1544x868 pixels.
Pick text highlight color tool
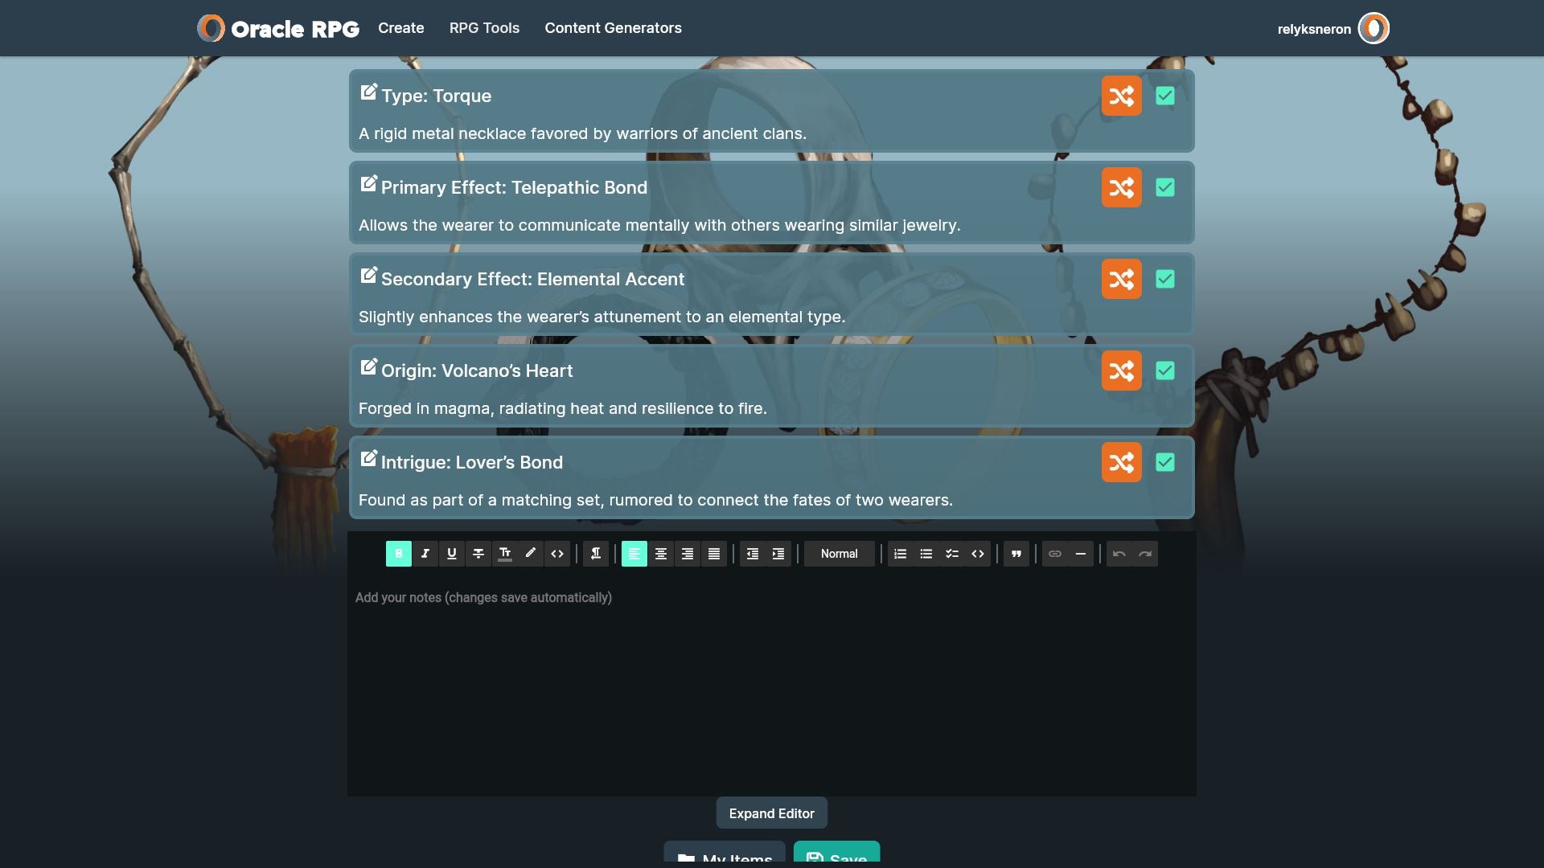coord(530,554)
